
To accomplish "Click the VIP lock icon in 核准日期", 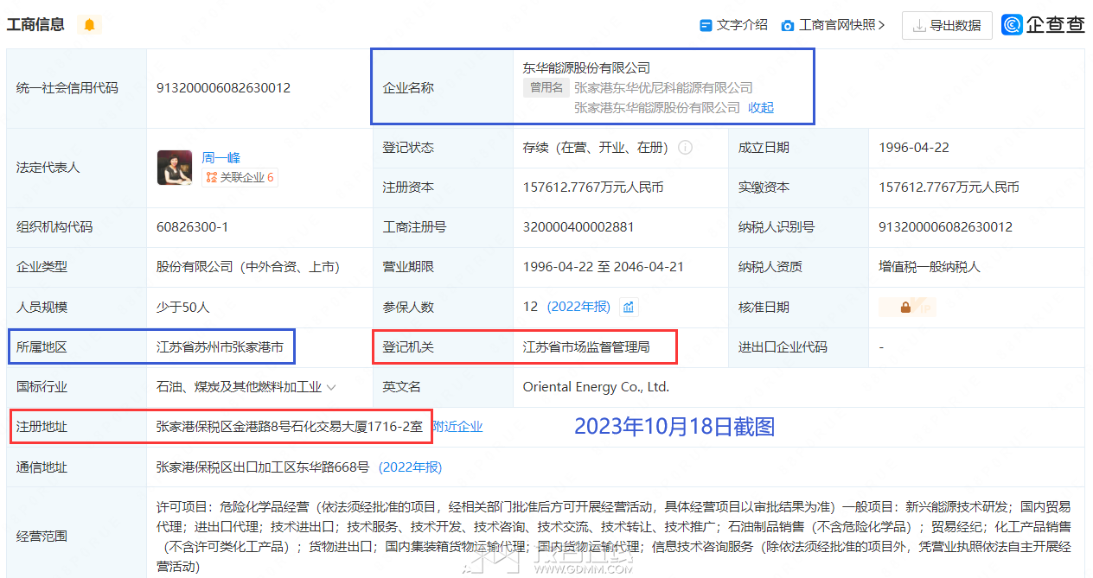I will [x=905, y=307].
